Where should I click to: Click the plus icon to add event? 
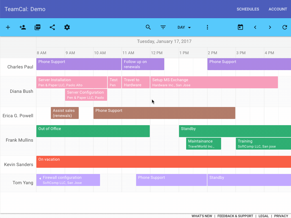(x=8, y=27)
